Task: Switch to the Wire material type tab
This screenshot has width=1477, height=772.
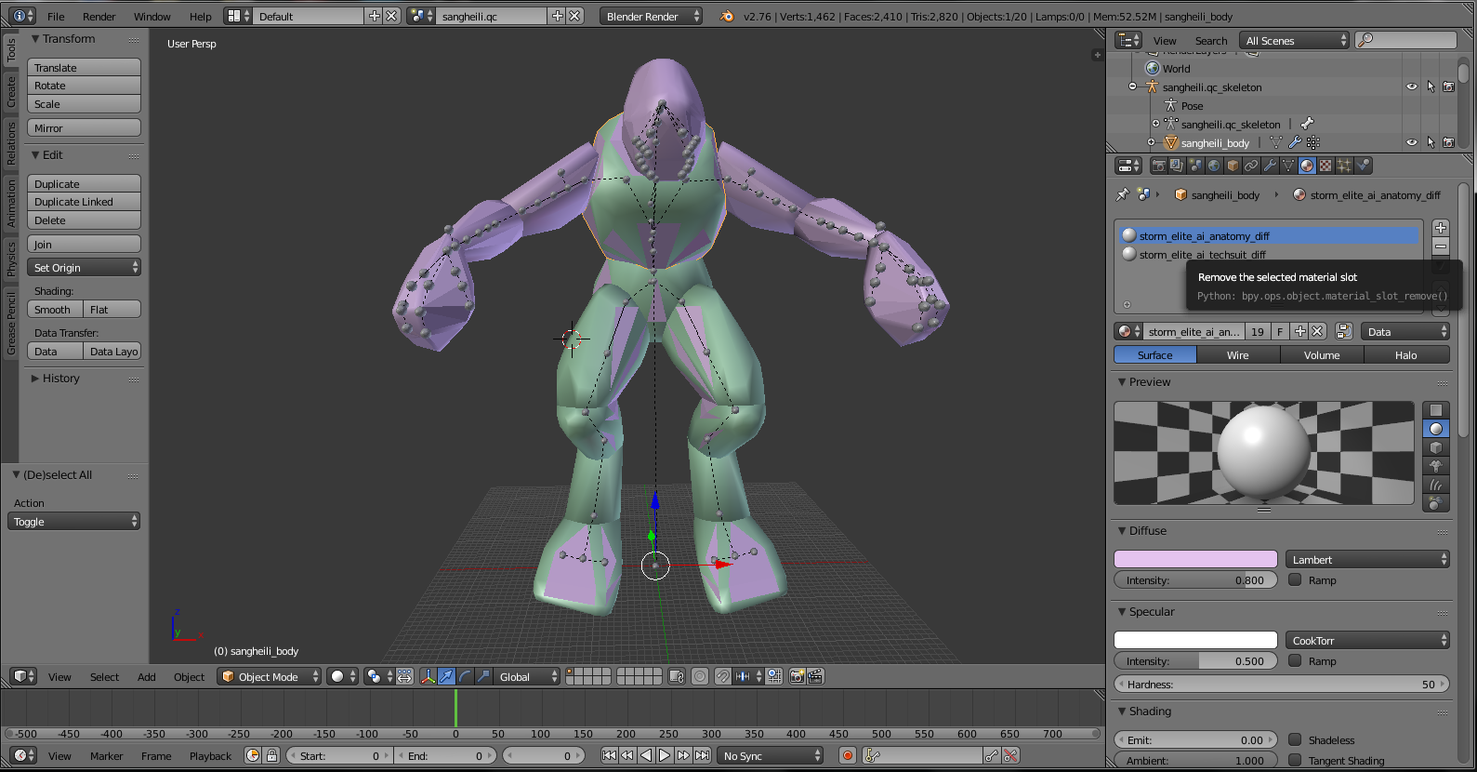Action: pyautogui.click(x=1237, y=355)
